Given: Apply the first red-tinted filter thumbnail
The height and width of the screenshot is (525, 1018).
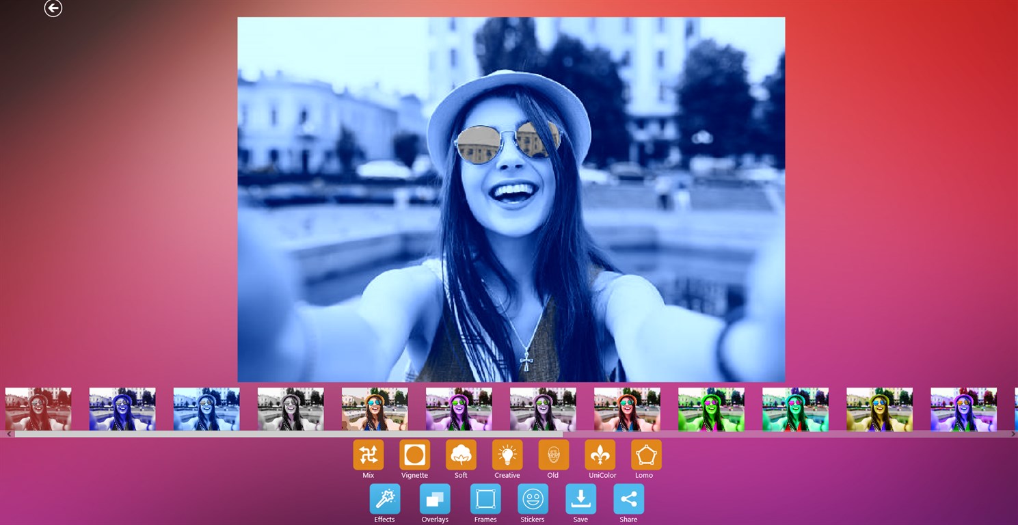Looking at the screenshot, I should [x=38, y=409].
